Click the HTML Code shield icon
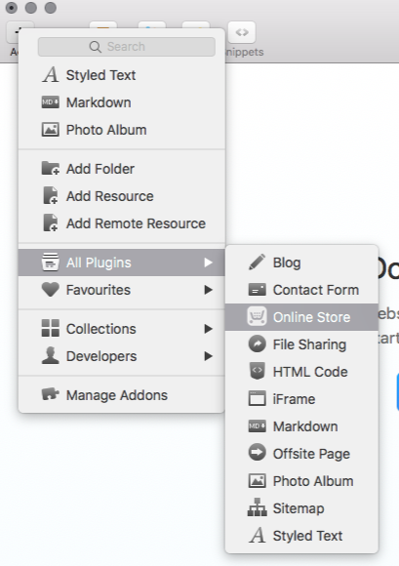 tap(257, 371)
